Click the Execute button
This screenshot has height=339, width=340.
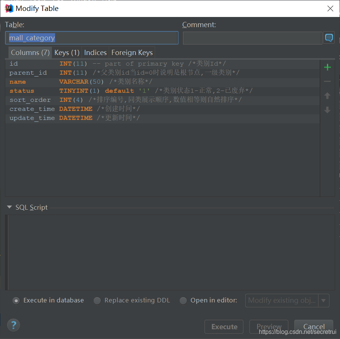(x=224, y=327)
